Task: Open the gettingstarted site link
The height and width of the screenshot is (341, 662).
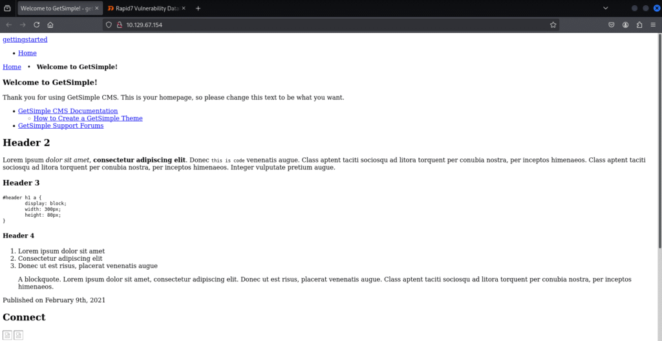Action: (25, 39)
